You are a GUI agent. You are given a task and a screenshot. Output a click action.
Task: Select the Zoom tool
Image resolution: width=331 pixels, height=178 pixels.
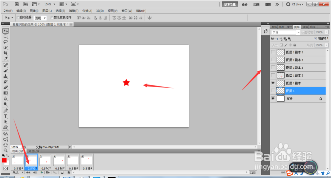(6, 150)
